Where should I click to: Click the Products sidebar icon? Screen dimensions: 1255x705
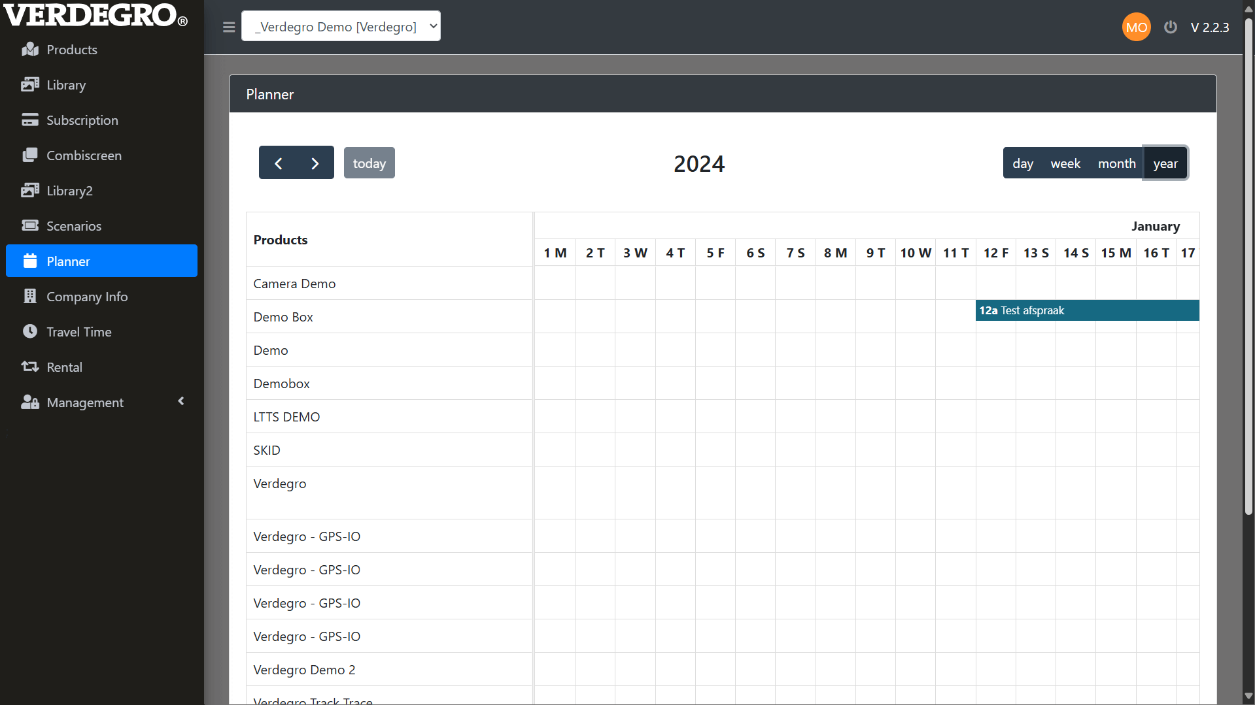pyautogui.click(x=30, y=50)
